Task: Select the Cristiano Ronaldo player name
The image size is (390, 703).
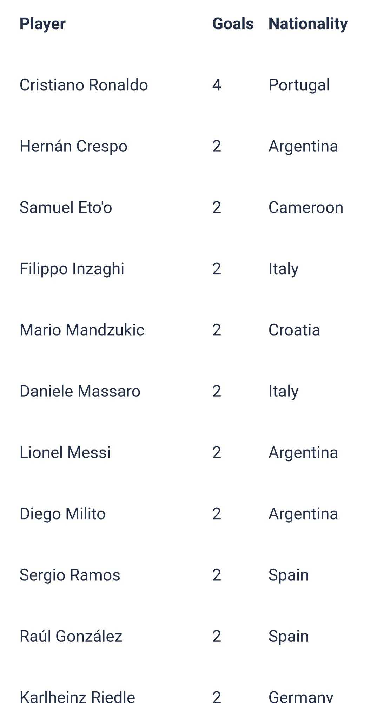Action: (84, 85)
